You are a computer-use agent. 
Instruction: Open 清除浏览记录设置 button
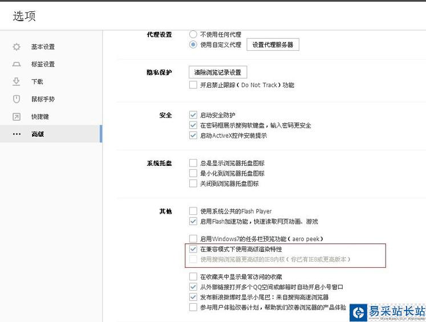coord(218,72)
